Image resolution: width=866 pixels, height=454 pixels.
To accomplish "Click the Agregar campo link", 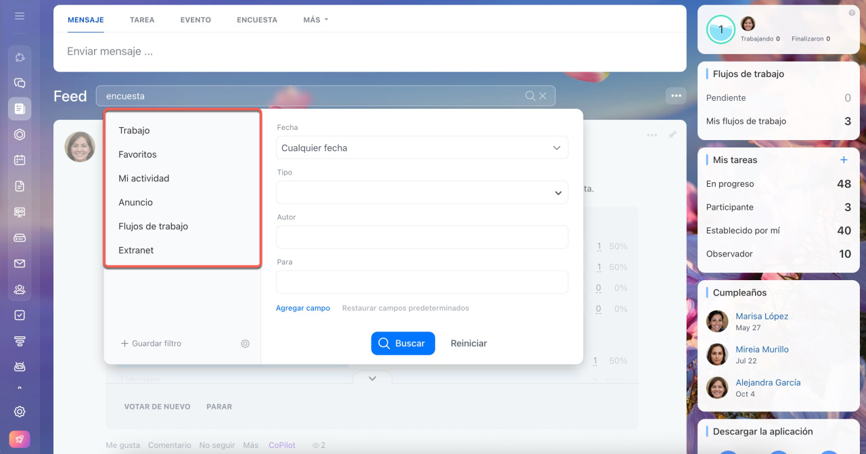I will pos(302,308).
